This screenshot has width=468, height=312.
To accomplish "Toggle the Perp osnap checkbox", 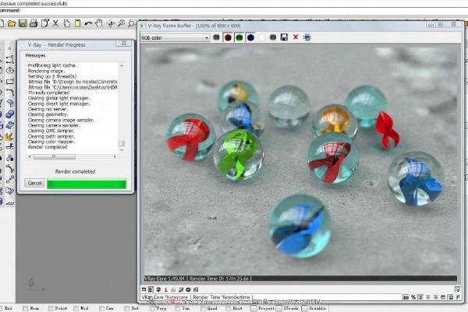I will pyautogui.click(x=153, y=308).
